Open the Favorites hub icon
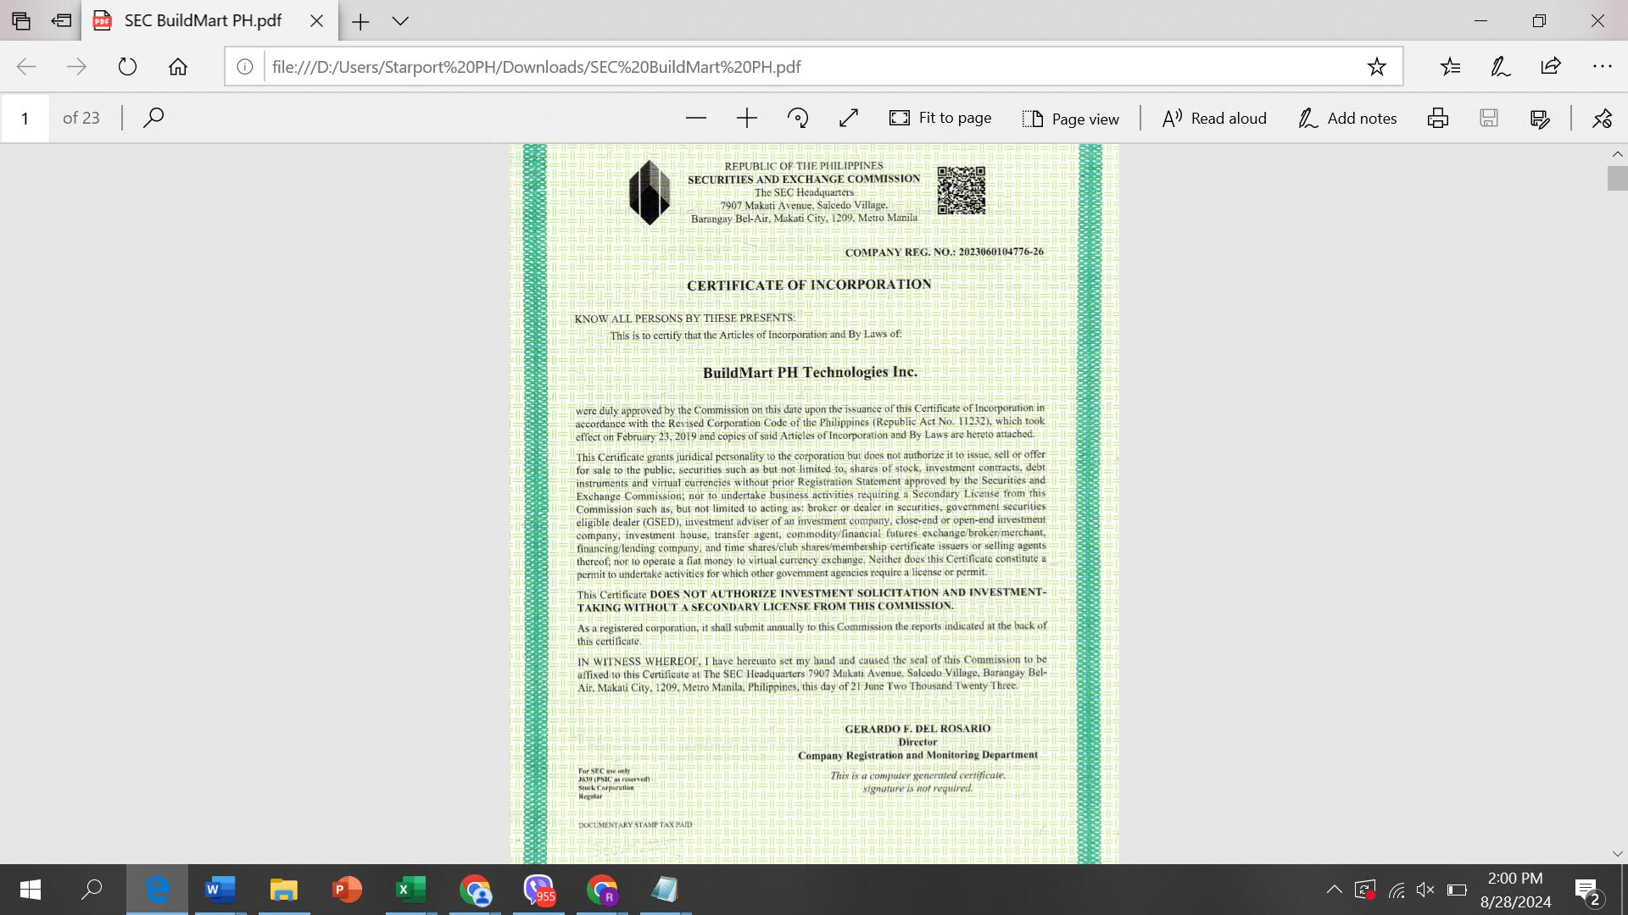 tap(1450, 67)
